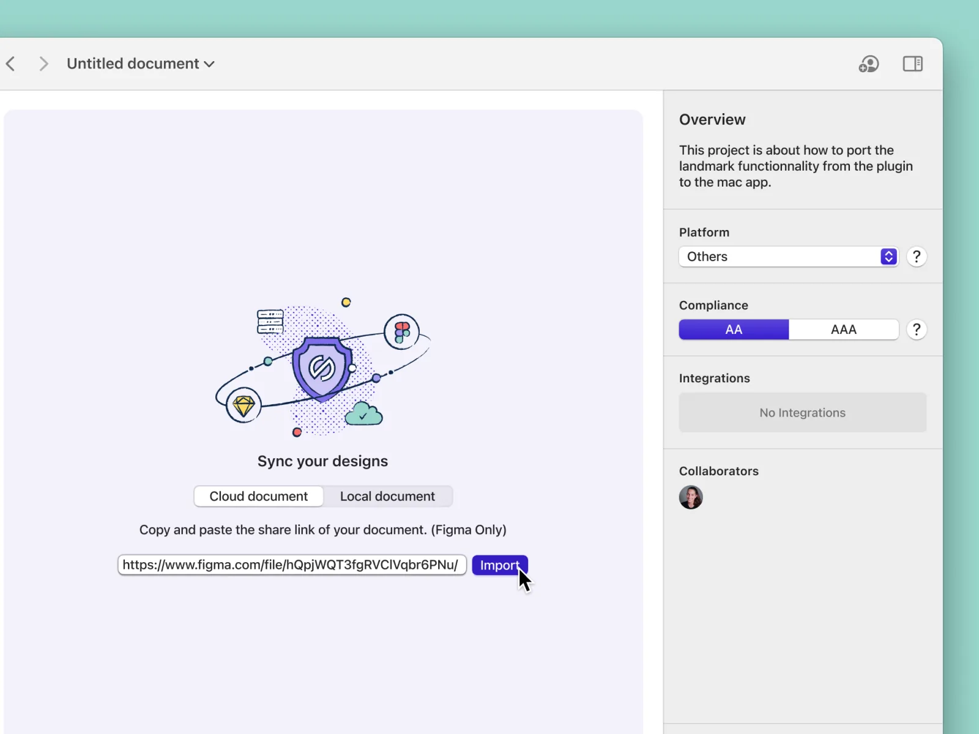979x734 pixels.
Task: Click the Overview heading
Action: (x=712, y=119)
